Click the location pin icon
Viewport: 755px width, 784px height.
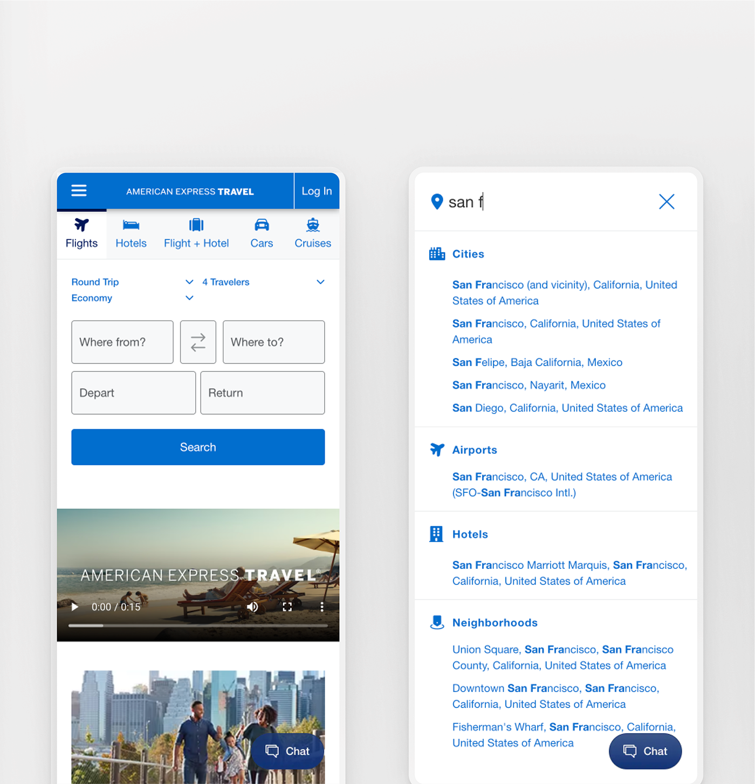pyautogui.click(x=437, y=202)
